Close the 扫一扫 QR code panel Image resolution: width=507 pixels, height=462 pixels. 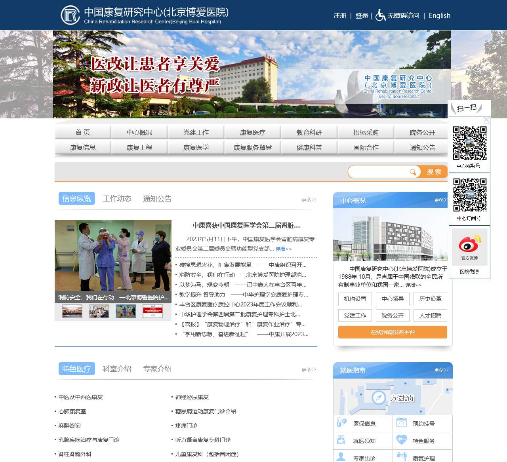(486, 120)
